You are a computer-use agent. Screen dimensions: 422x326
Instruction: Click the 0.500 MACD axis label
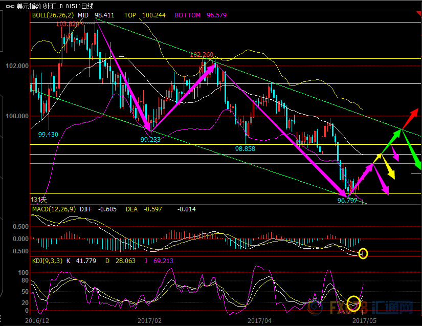21,226
